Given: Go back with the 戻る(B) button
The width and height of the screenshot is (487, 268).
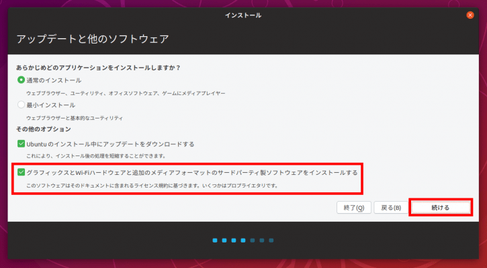Looking at the screenshot, I should click(391, 208).
